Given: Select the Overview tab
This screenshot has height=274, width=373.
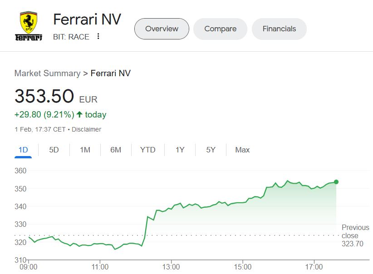Looking at the screenshot, I should (162, 29).
